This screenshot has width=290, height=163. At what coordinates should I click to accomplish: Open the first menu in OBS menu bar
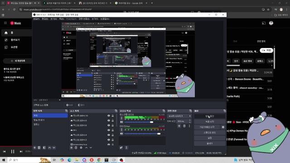click(x=36, y=19)
